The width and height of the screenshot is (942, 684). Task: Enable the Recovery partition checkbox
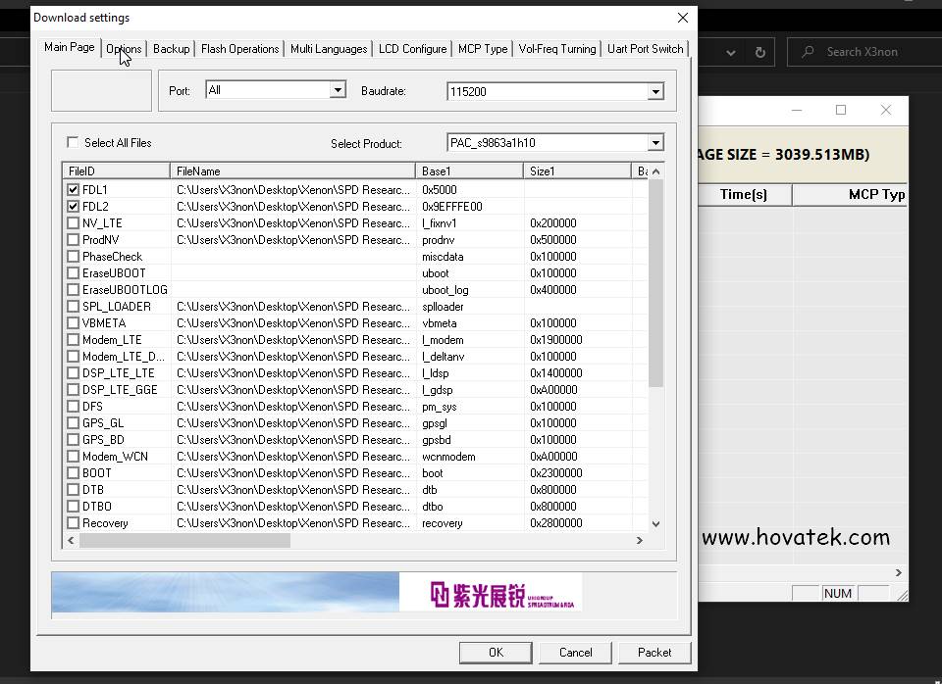click(73, 522)
